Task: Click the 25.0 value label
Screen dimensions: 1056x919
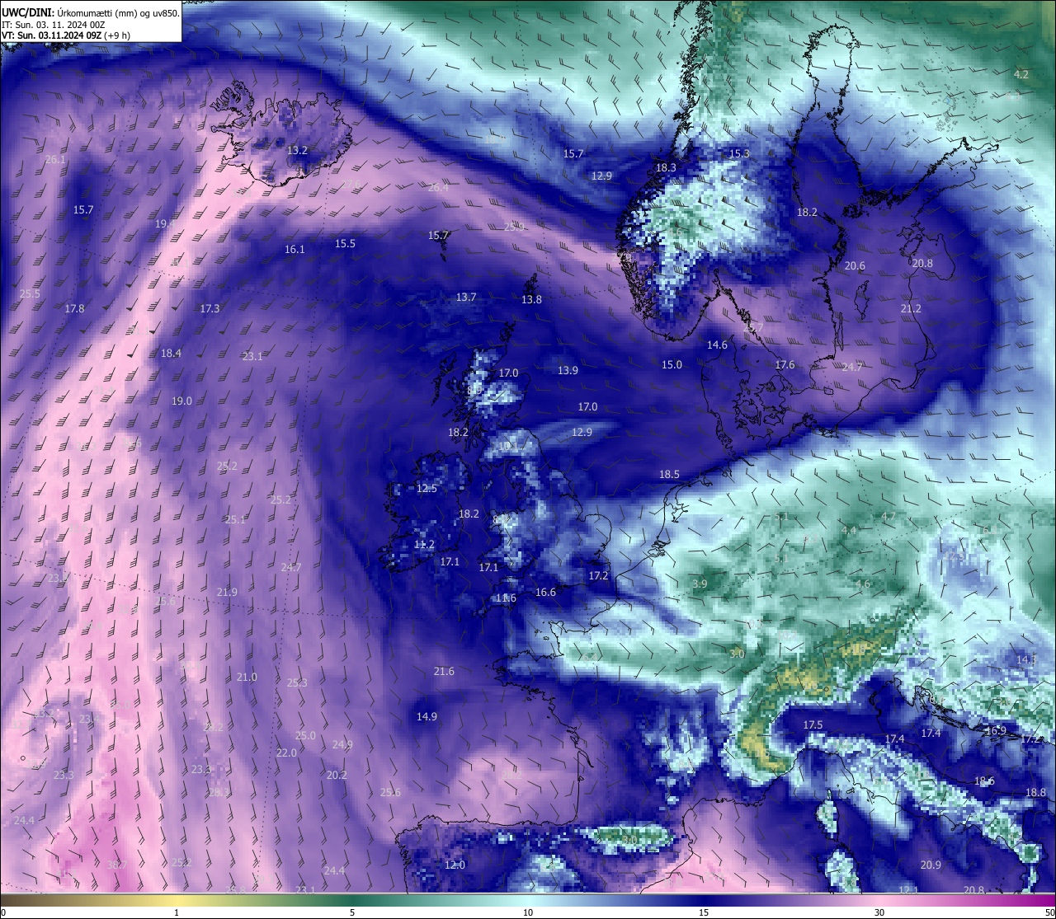Action: [x=305, y=735]
